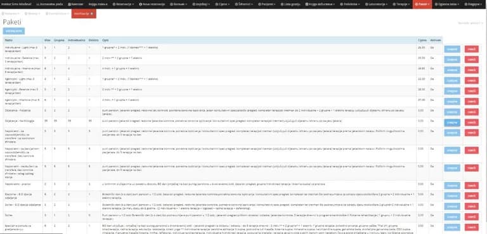
Task: Click blue edit button for Odjeljenje - Kardiologija row
Action: [452, 122]
